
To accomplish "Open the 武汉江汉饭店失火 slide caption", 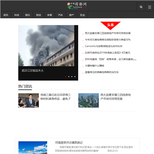I will click(33, 71).
